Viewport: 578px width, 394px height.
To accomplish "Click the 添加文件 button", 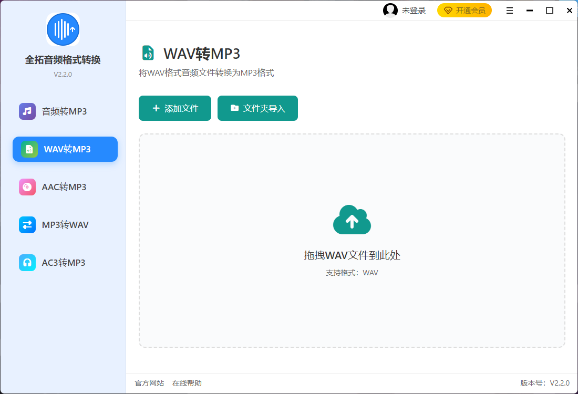I will click(x=175, y=108).
